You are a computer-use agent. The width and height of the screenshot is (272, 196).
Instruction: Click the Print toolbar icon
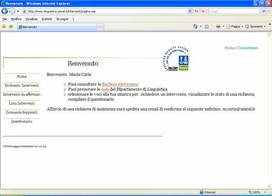(218, 26)
